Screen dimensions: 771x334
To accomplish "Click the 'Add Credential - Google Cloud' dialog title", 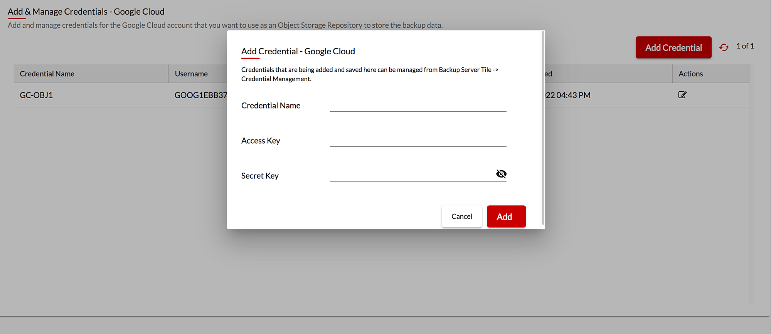I will coord(298,51).
